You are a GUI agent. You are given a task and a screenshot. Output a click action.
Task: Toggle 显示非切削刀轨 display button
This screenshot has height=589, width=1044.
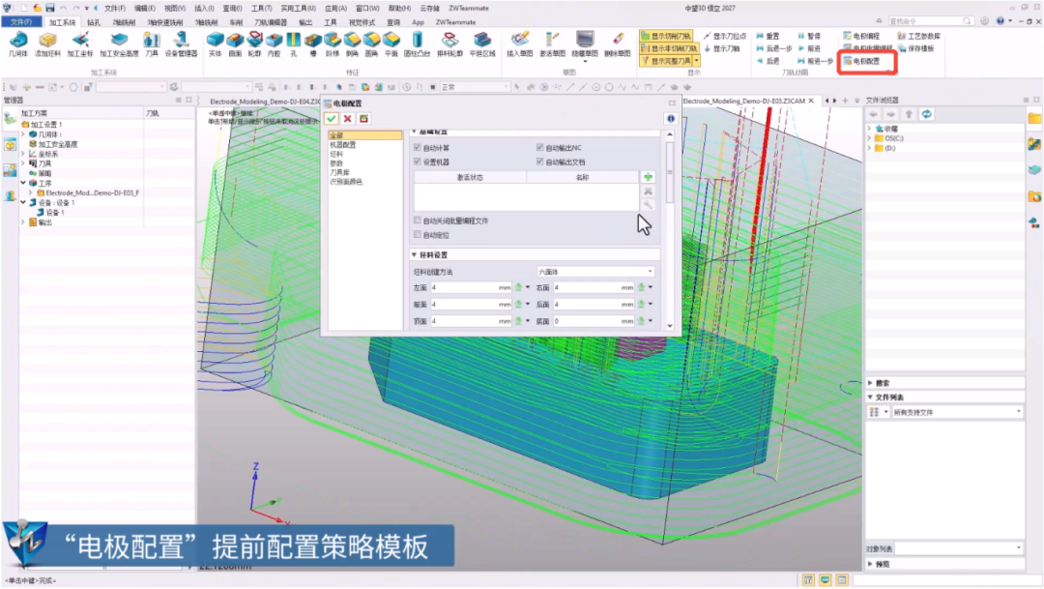click(669, 48)
